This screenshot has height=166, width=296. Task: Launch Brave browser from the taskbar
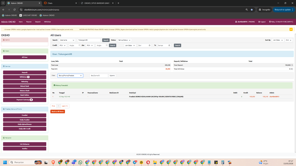click(53, 162)
